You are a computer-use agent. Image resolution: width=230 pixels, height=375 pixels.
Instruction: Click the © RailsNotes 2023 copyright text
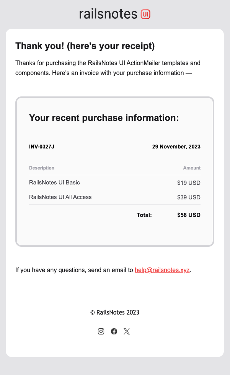(x=115, y=312)
